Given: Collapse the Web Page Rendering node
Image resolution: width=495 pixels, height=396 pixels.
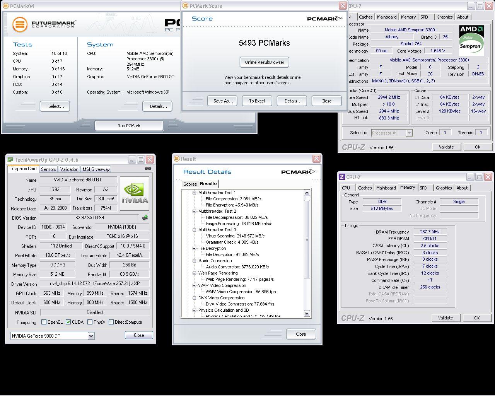Looking at the screenshot, I should 195,273.
